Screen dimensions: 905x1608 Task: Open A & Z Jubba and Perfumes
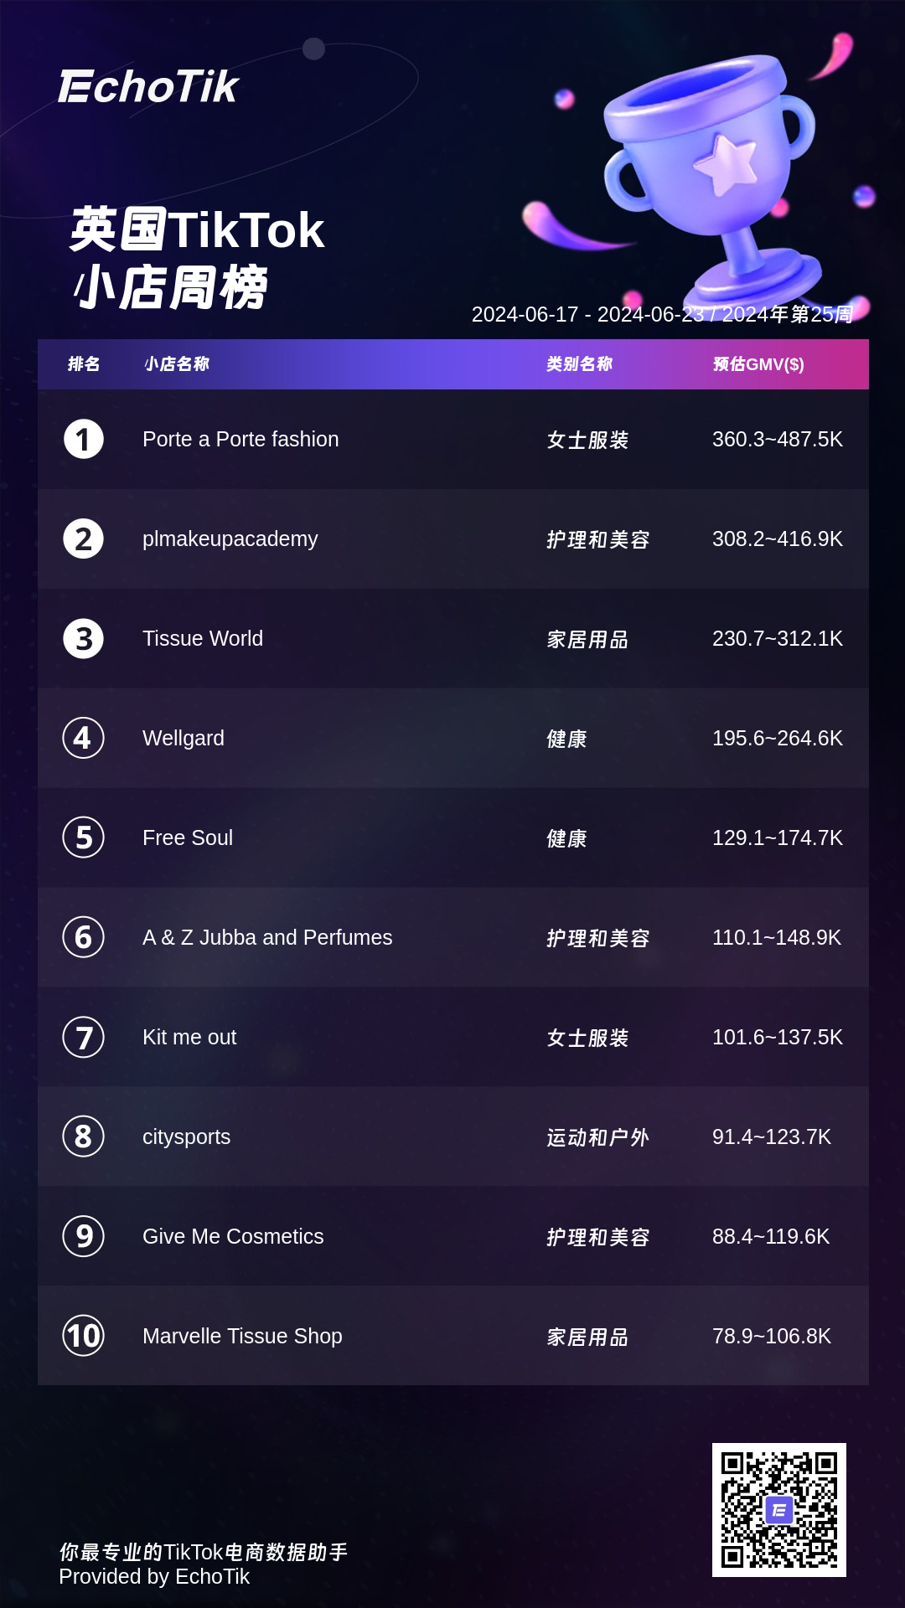pos(267,938)
